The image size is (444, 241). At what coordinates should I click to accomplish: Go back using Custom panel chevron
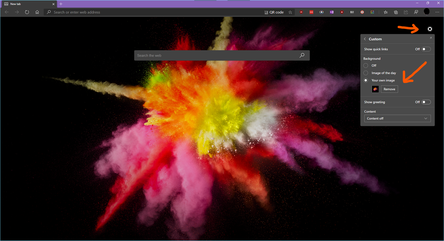365,39
